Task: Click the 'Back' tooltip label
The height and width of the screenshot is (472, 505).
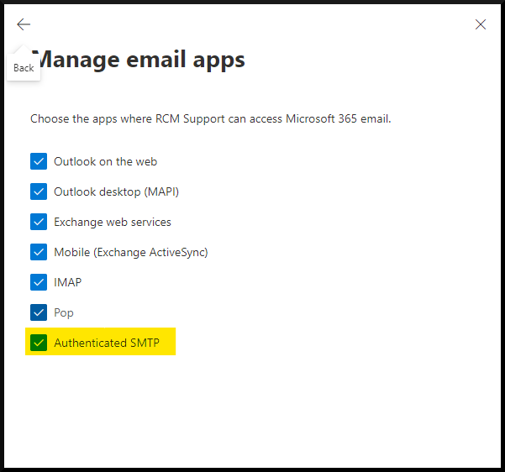Action: pyautogui.click(x=24, y=68)
